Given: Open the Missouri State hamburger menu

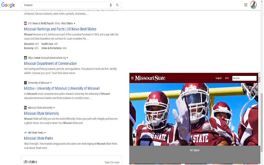Looking at the screenshot, I should (132, 78).
